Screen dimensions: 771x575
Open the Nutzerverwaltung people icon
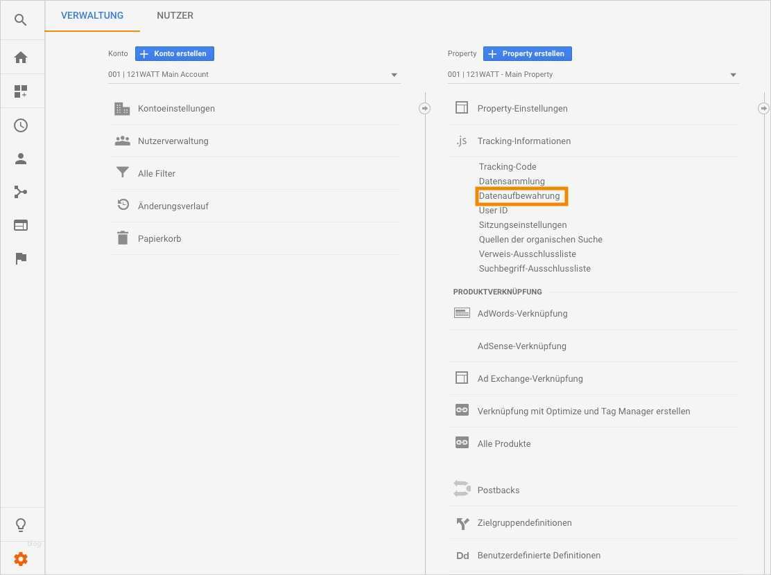coord(123,141)
